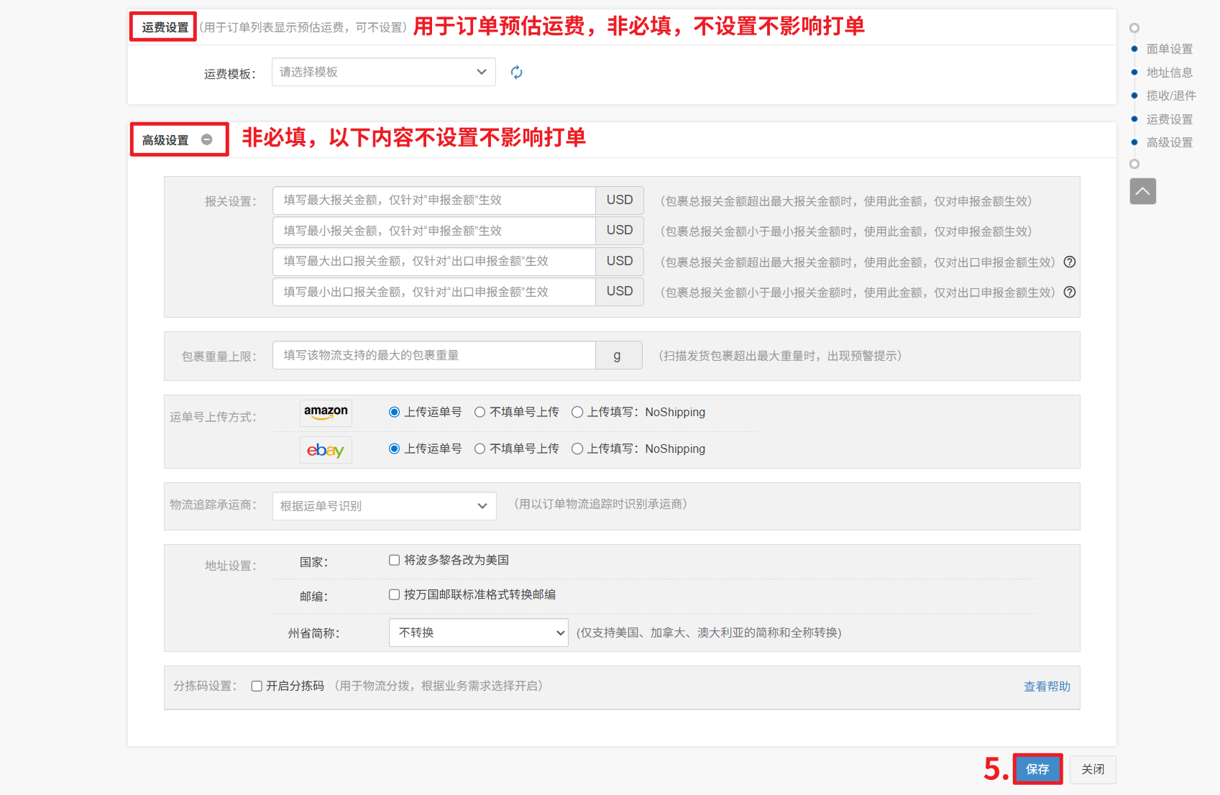Screen dimensions: 1220x795
Task: Select 上传填写 NoShipping for eBay
Action: [x=577, y=449]
